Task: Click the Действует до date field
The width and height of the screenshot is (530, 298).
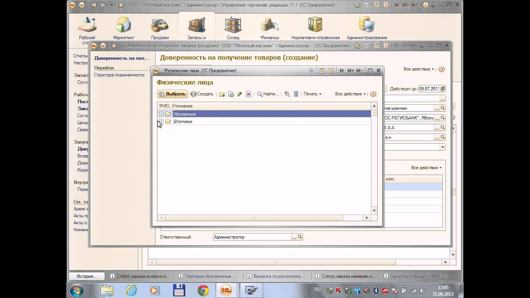Action: pyautogui.click(x=429, y=89)
